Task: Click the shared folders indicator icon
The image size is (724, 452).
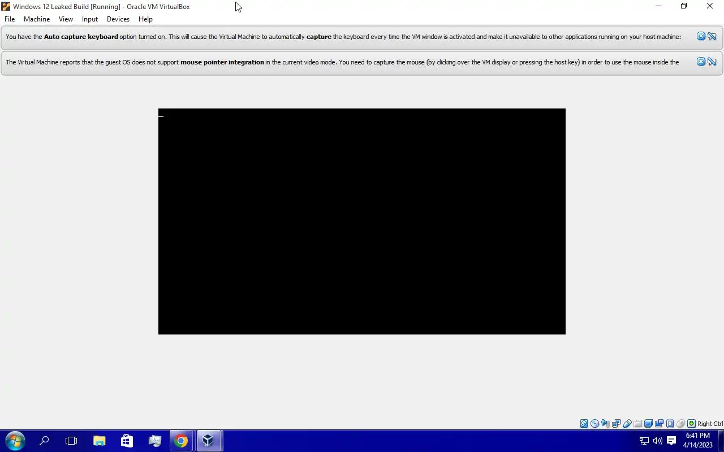Action: point(638,424)
